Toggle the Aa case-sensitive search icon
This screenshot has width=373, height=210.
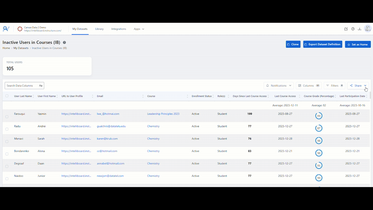pyautogui.click(x=41, y=85)
